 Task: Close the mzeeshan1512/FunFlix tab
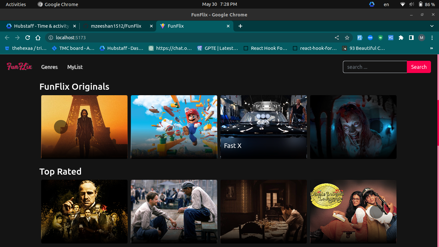click(151, 26)
